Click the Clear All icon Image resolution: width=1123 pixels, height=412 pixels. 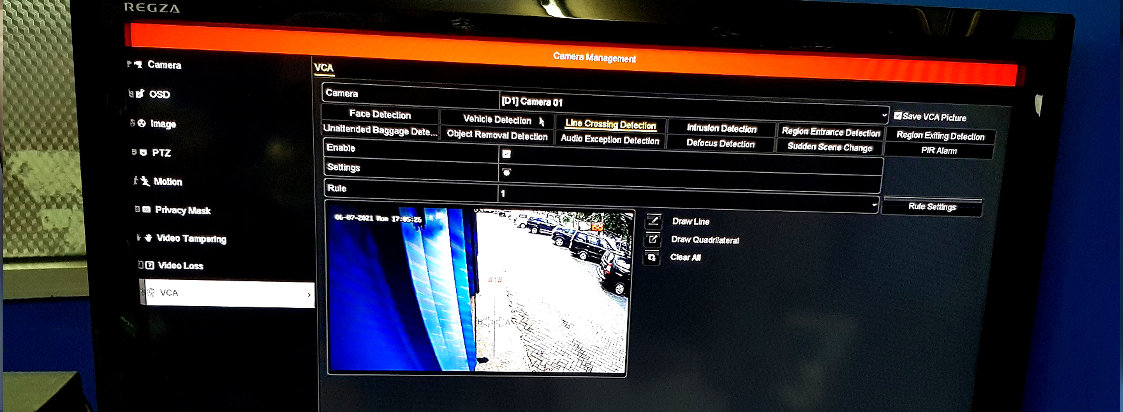(652, 257)
